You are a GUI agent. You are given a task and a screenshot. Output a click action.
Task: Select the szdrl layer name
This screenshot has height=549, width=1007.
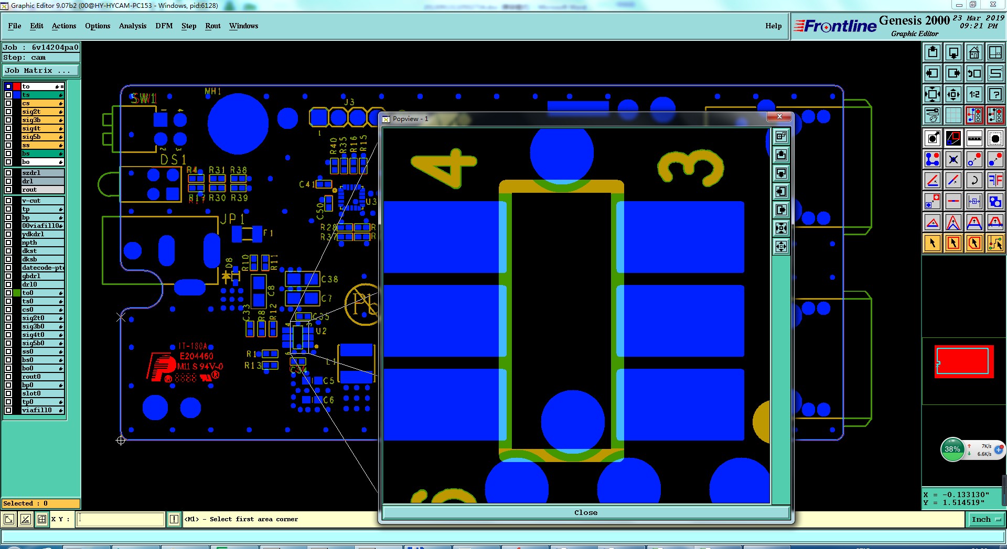click(x=42, y=173)
